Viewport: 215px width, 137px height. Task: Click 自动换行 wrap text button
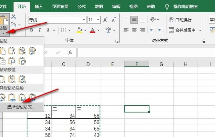tap(180, 20)
